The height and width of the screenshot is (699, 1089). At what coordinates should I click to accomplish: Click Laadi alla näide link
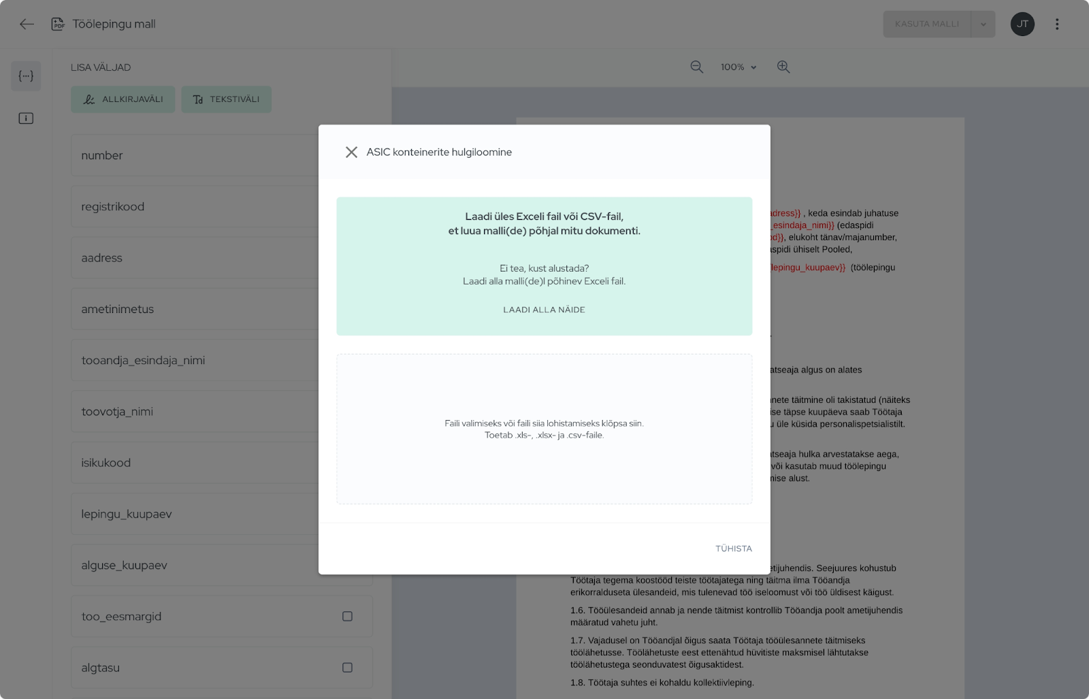point(544,310)
